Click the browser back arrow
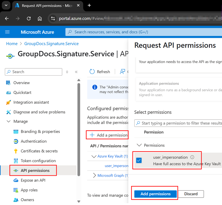Viewport: 222px width, 205px height. click(x=7, y=19)
